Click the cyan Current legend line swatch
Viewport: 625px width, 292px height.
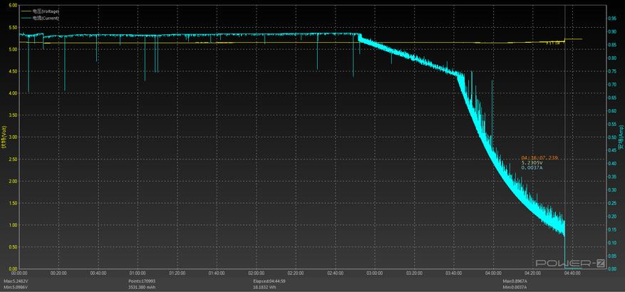26,17
